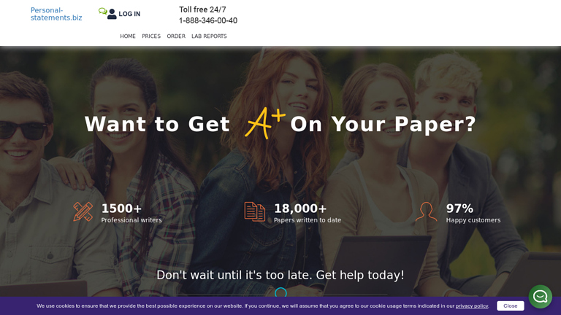
Task: Open the HOME menu item
Action: coord(128,36)
